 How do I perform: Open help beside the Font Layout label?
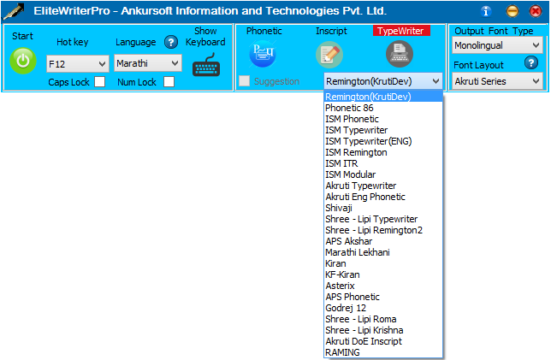(x=531, y=63)
